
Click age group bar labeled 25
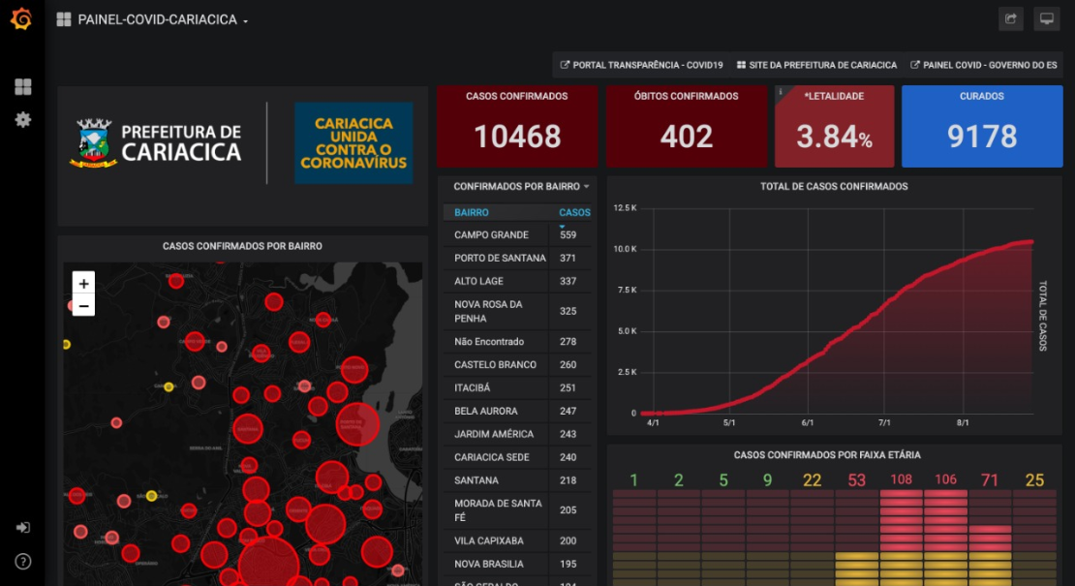click(x=1034, y=538)
